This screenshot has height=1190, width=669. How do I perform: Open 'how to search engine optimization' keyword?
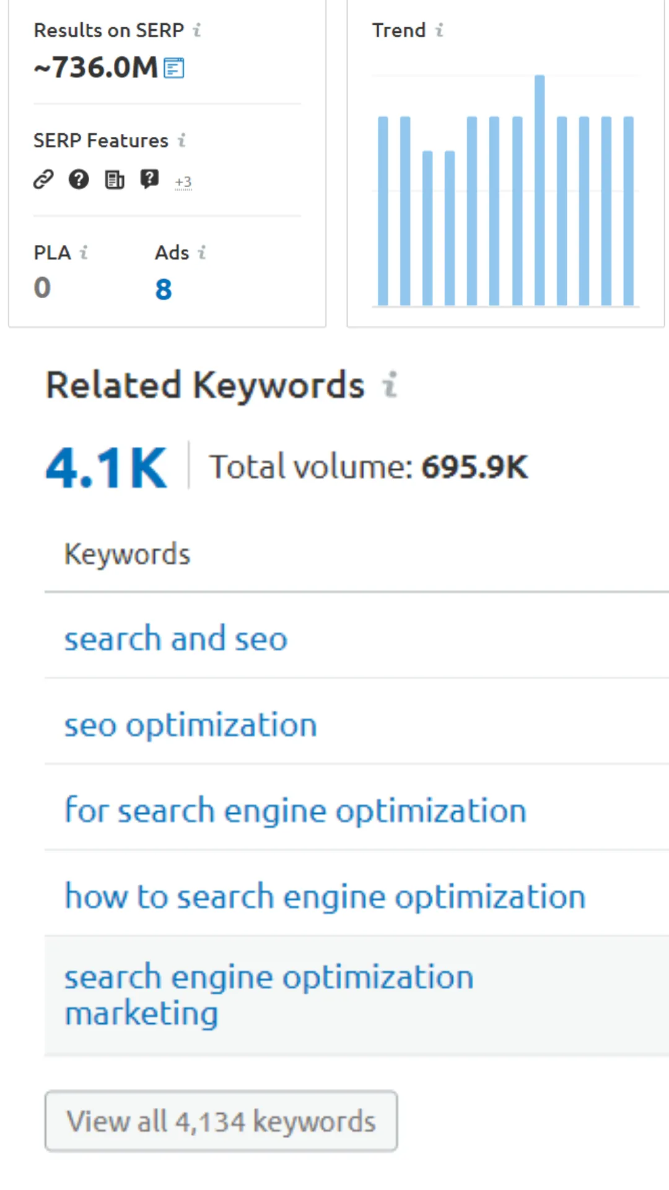325,896
